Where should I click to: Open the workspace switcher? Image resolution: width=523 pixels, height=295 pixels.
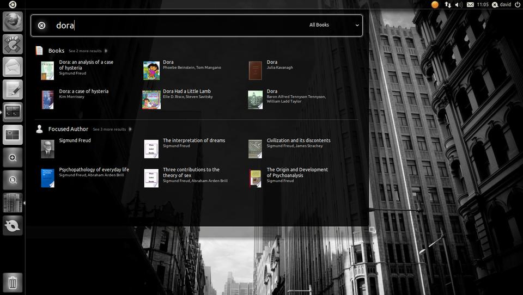(x=13, y=135)
